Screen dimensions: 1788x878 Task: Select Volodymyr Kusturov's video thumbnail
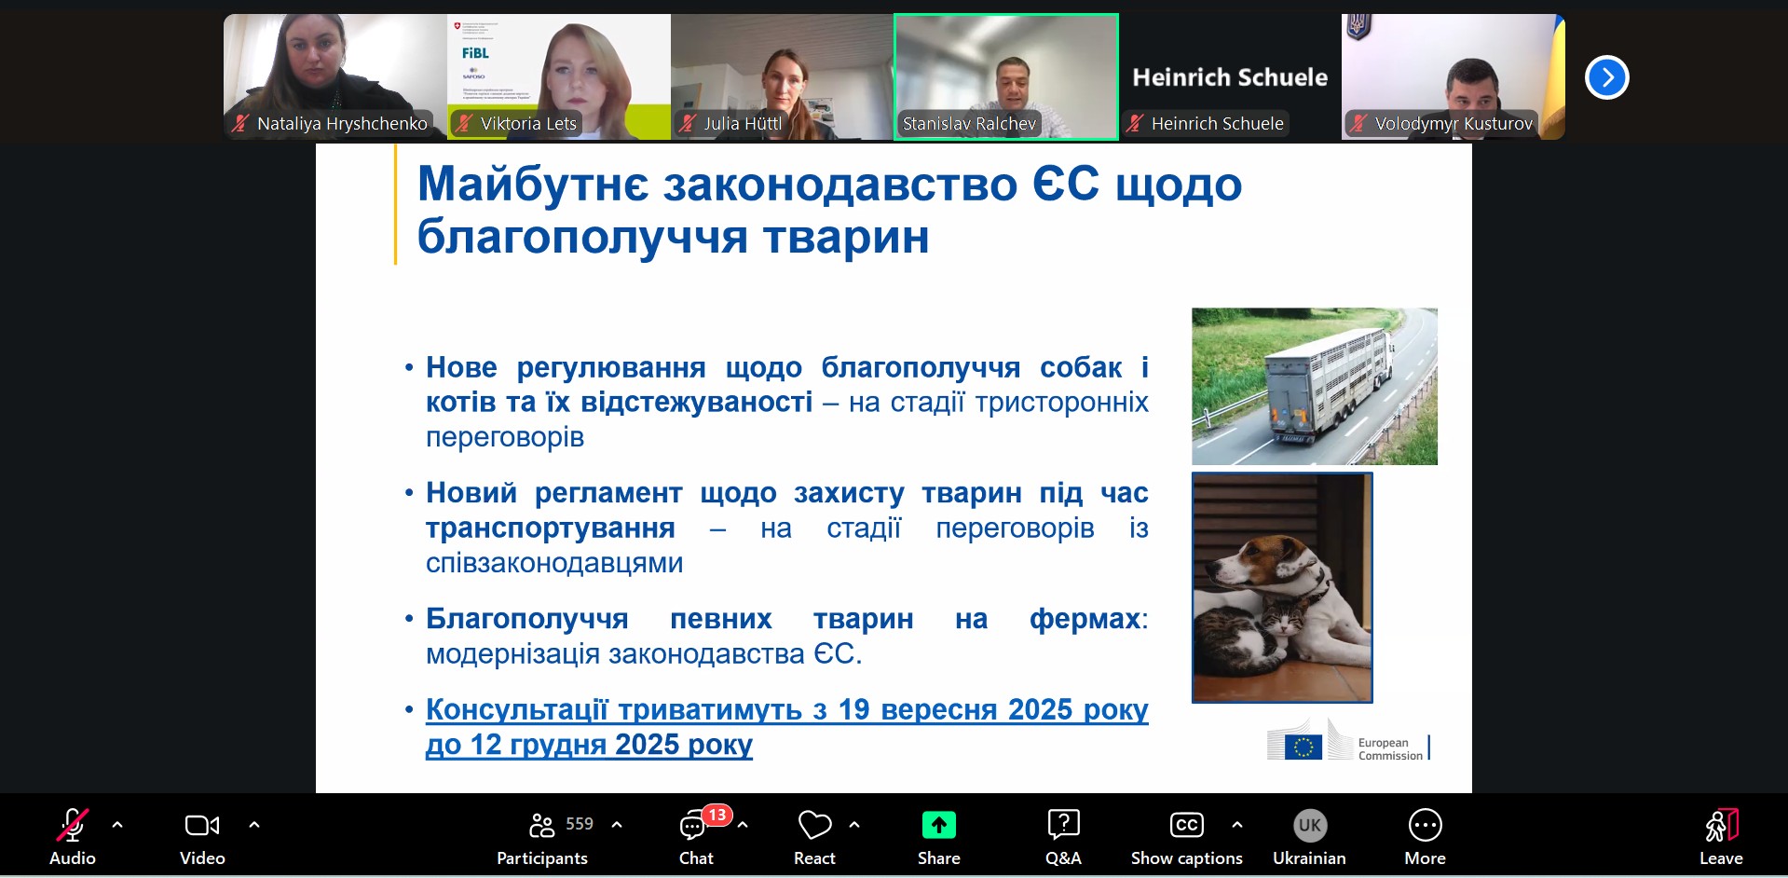tap(1454, 76)
